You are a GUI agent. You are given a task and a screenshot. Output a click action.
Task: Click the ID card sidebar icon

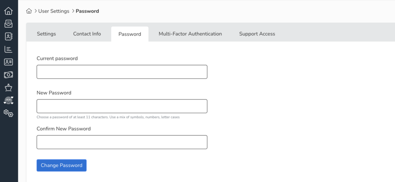[x=8, y=62]
